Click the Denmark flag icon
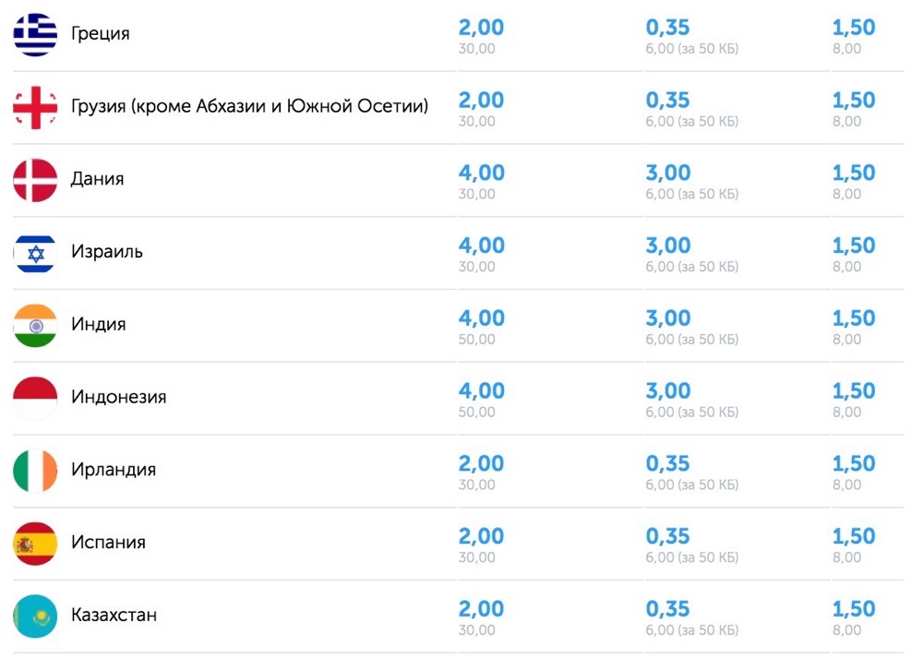Screen dimensions: 923x659 click(x=35, y=180)
